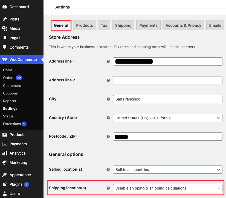This screenshot has height=198, width=226.
Task: Click help tooltip icon next to Shipping location(s)
Action: pyautogui.click(x=108, y=188)
